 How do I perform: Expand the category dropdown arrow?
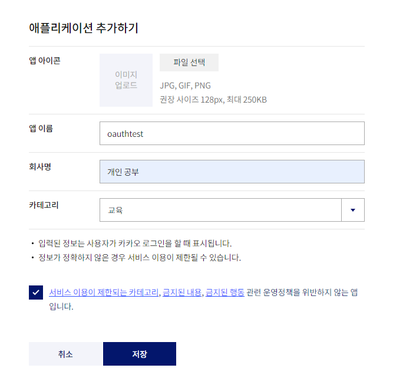click(x=353, y=210)
